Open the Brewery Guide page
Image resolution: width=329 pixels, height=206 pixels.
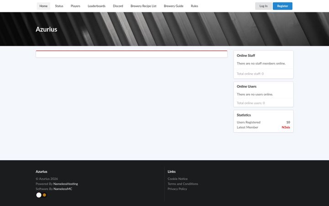[x=174, y=6]
